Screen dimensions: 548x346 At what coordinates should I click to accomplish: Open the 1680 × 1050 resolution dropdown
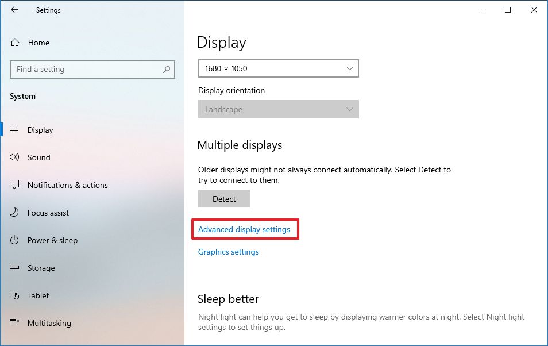tap(278, 68)
